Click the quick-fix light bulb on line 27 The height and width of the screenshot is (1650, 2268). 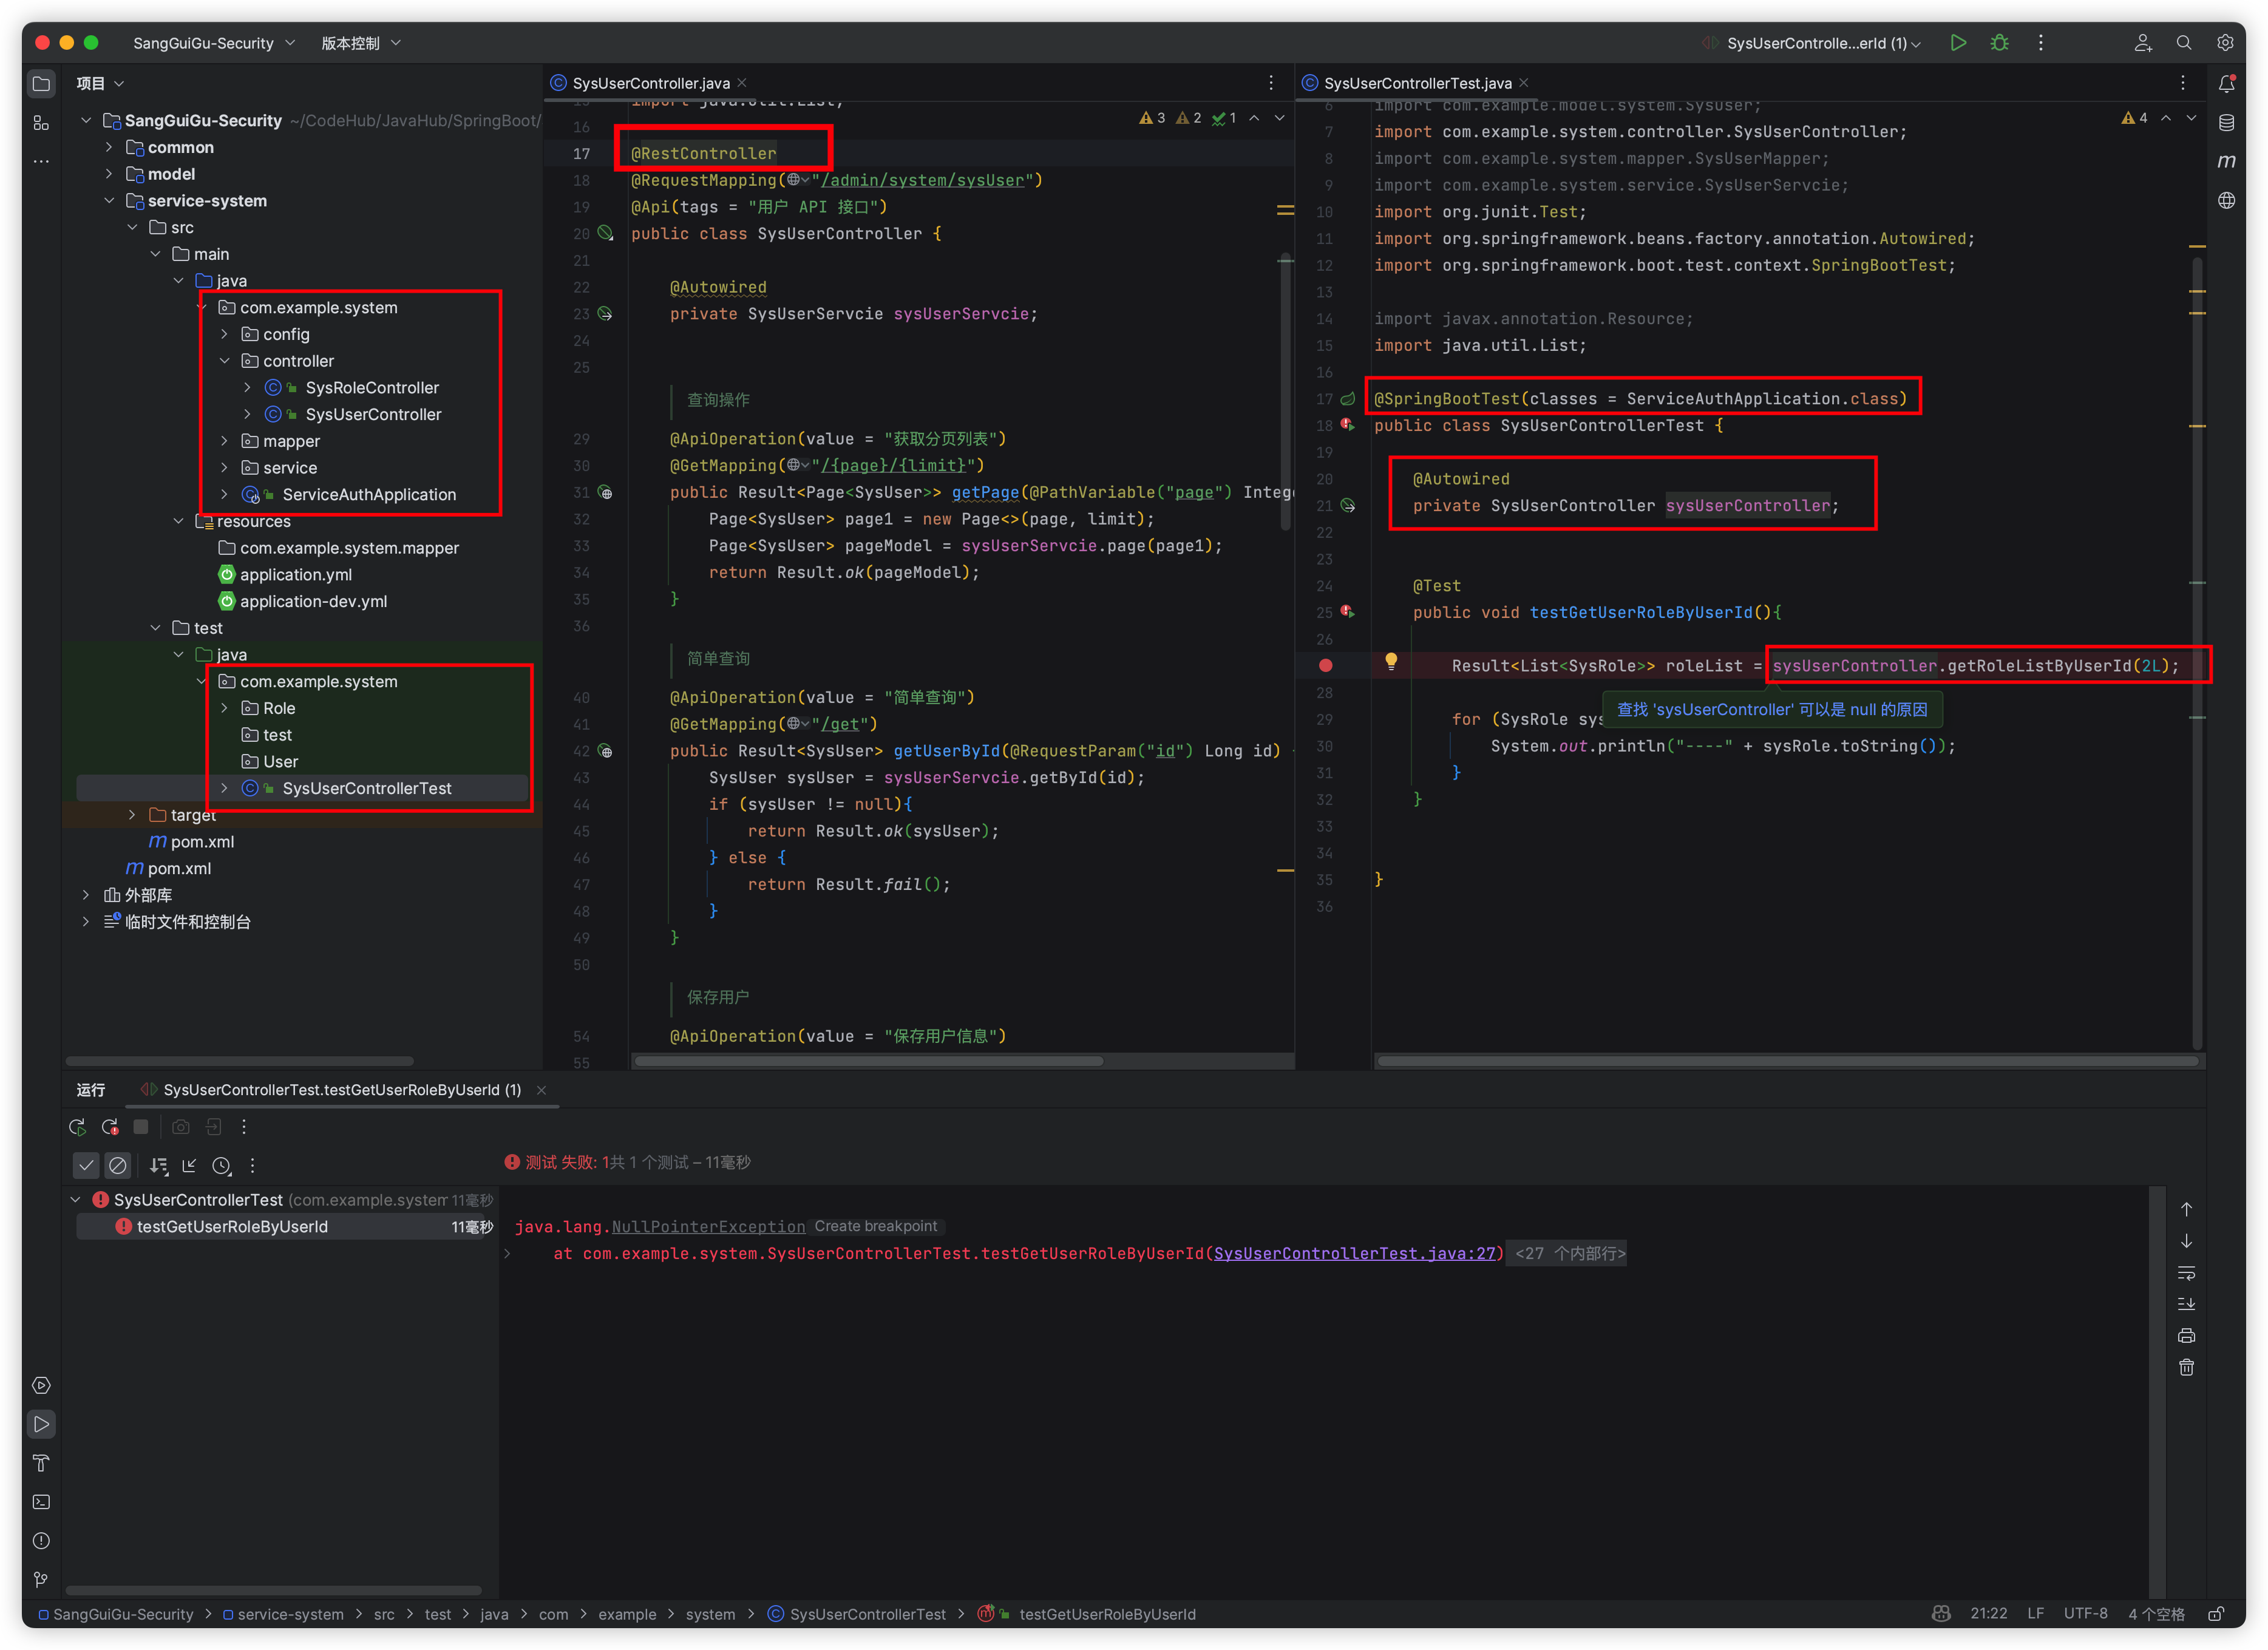tap(1390, 661)
